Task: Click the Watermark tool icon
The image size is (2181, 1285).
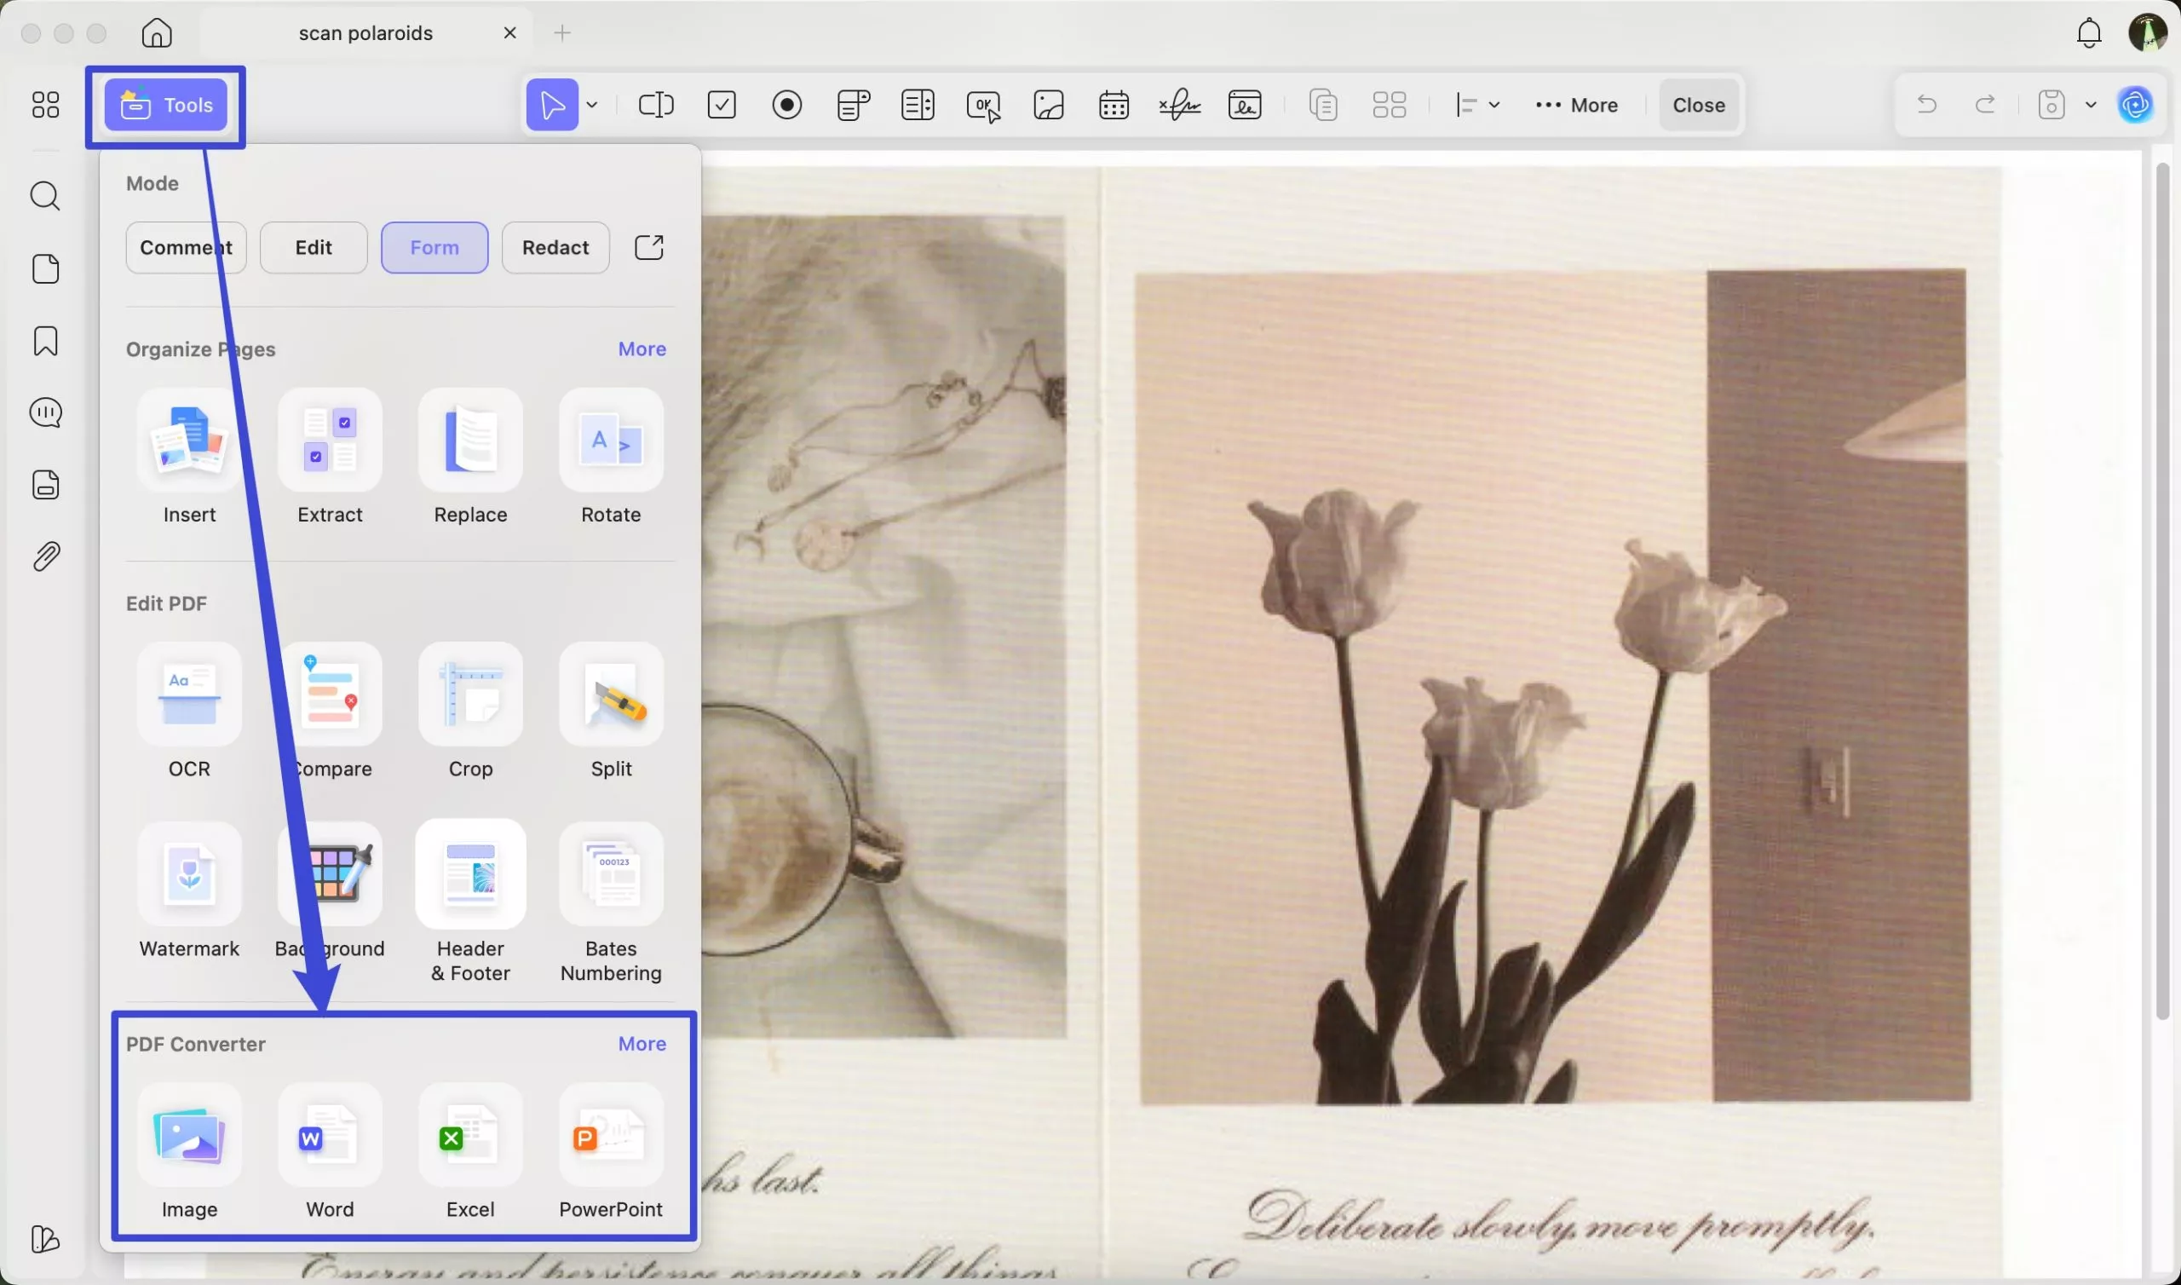Action: [188, 874]
